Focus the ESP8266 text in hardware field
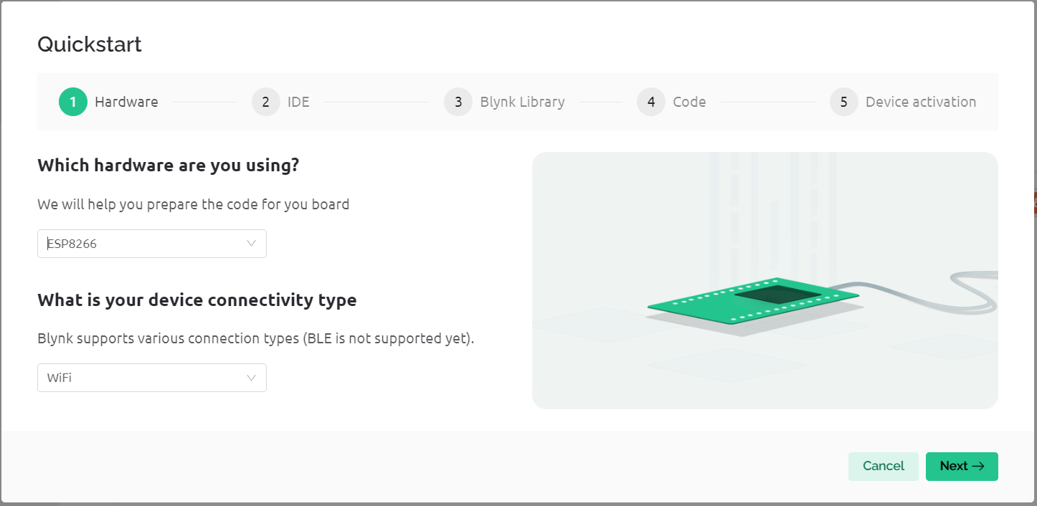Image resolution: width=1037 pixels, height=506 pixels. point(72,244)
